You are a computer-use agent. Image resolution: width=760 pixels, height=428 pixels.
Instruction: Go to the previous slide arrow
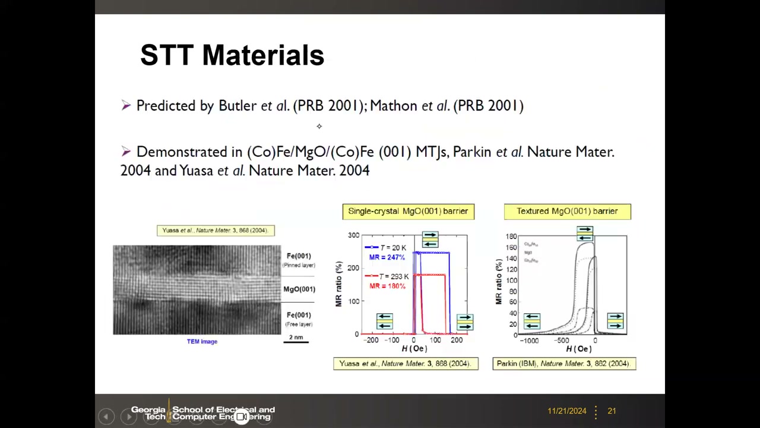[x=106, y=417]
